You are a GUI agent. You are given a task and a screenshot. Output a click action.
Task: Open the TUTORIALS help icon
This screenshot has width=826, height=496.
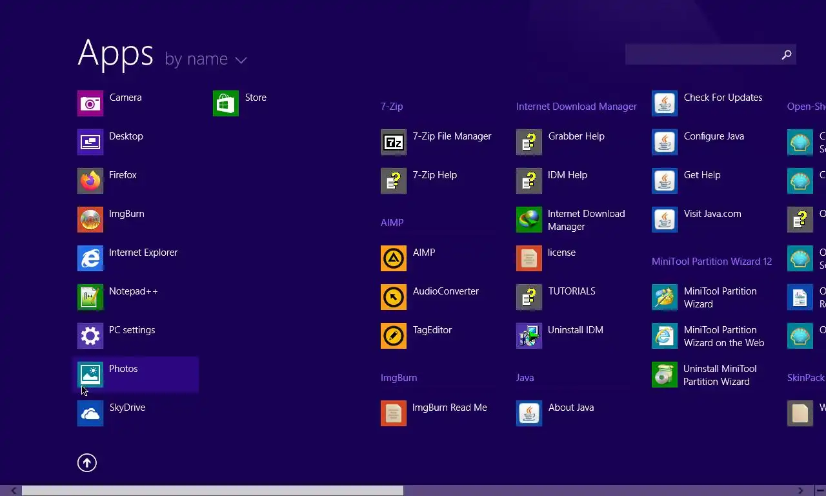529,297
